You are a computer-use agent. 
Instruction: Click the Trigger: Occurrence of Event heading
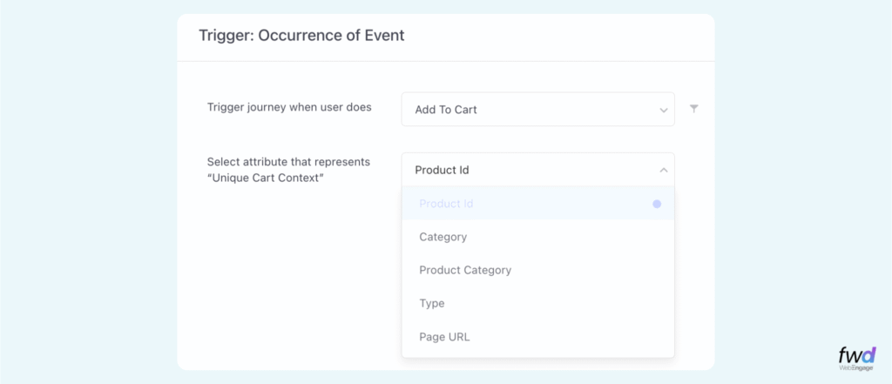tap(301, 36)
